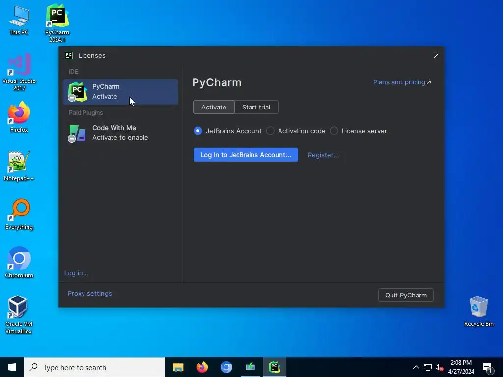Select This PC desktop icon

tap(19, 21)
